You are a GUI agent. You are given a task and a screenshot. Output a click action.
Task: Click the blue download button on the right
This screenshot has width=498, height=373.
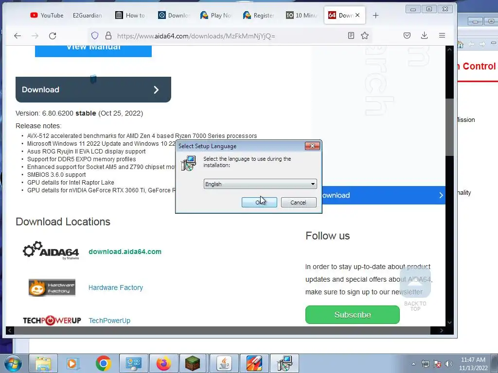(384, 195)
